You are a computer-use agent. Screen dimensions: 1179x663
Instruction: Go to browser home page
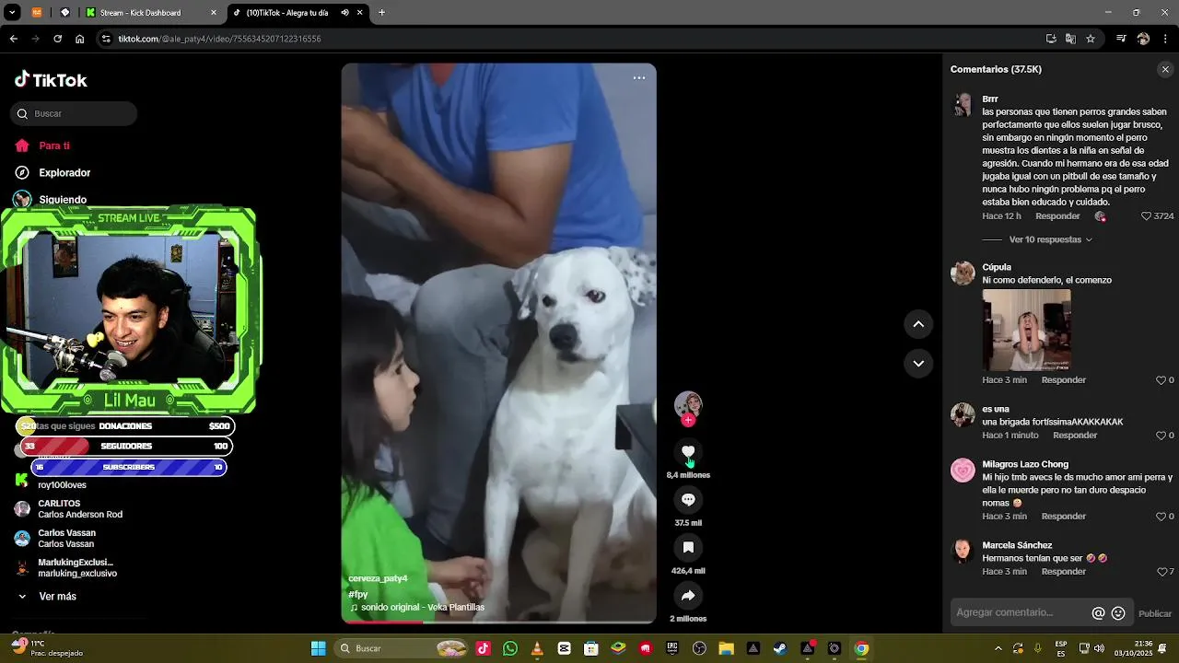(80, 39)
